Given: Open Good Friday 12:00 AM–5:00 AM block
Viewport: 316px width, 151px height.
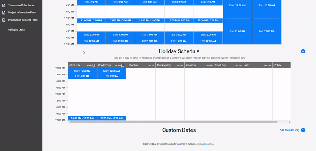Looking at the screenshot, I should click(x=111, y=74).
